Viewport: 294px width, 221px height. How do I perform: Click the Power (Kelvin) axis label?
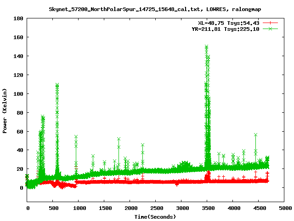tap(5, 111)
